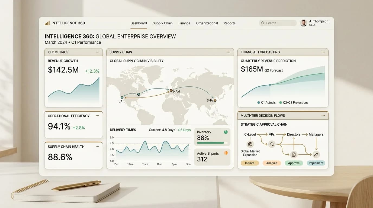Open the Active Shpmts 312 card
Screen dimensions: 373x208
212,157
